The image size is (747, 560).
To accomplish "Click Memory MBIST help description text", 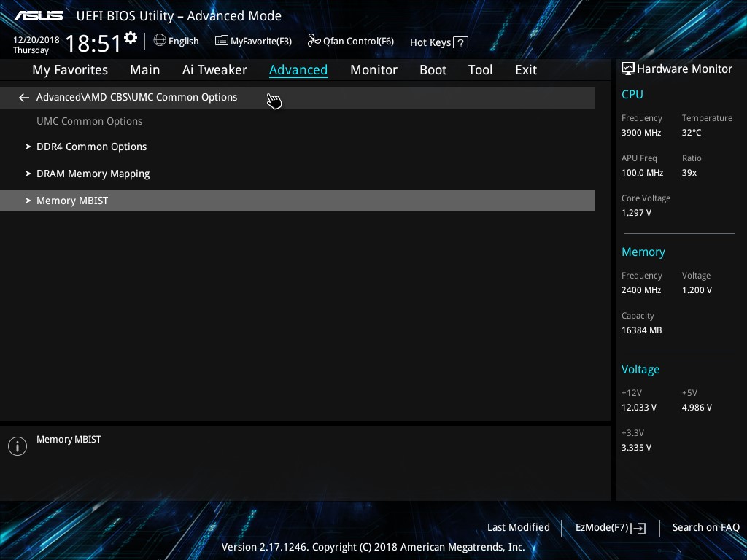I will click(69, 440).
